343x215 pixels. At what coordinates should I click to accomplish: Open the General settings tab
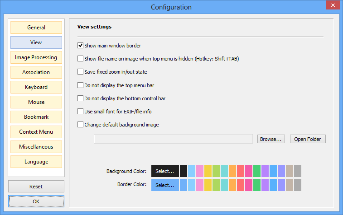(x=36, y=28)
